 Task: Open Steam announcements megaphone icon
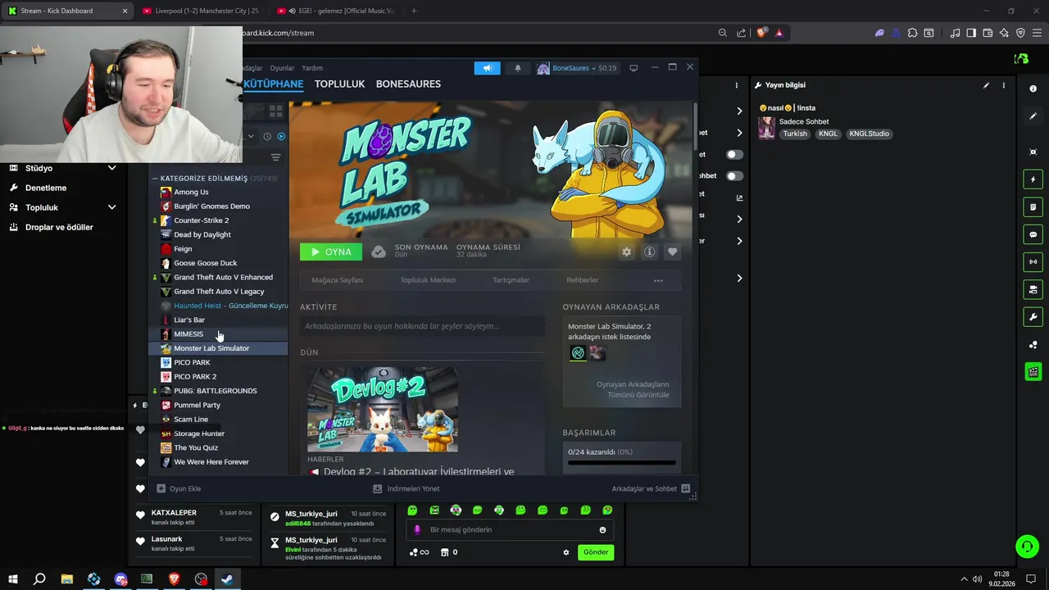pyautogui.click(x=487, y=68)
